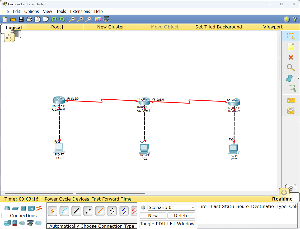Click the Copy toolbar icon
This screenshot has width=300, height=229.
(37, 19)
